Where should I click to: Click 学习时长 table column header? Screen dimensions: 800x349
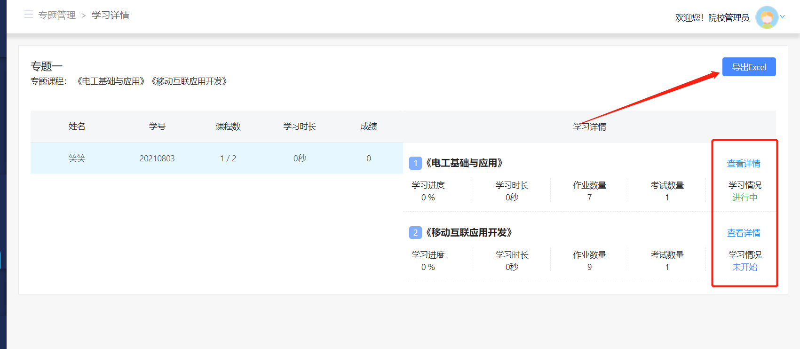pos(300,127)
